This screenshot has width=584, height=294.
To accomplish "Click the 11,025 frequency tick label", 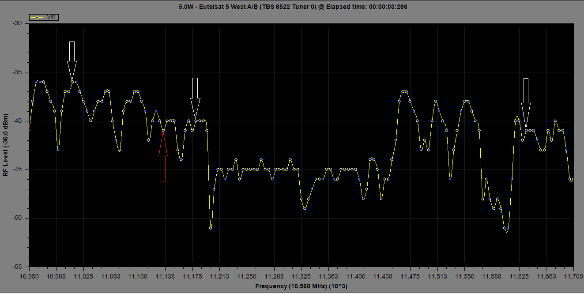I will pos(83,276).
